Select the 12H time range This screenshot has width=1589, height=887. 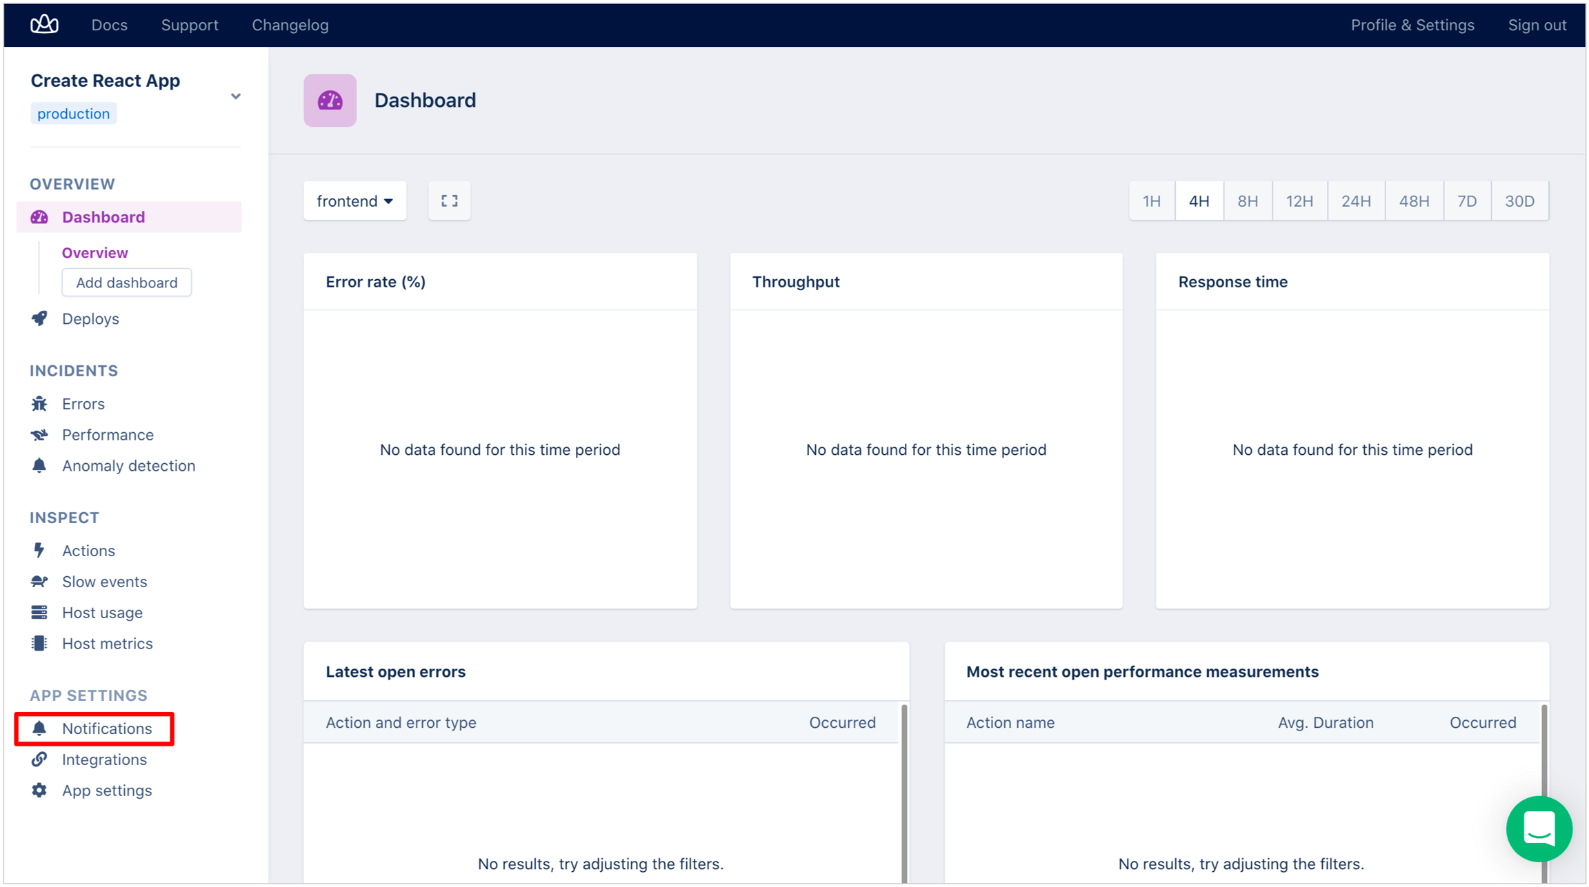tap(1299, 201)
